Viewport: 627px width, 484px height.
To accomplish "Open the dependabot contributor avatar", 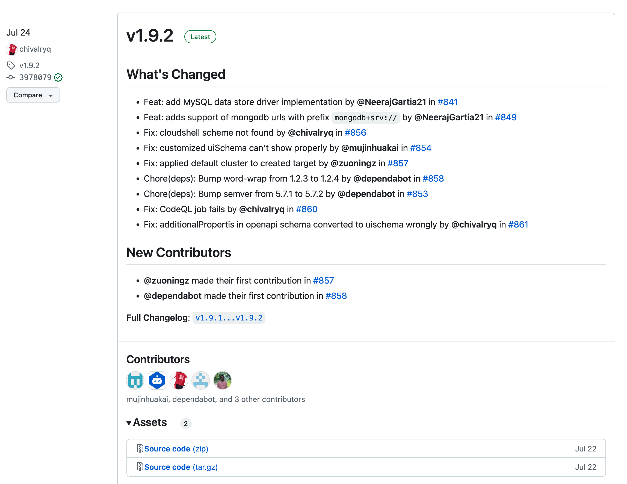I will coord(157,380).
